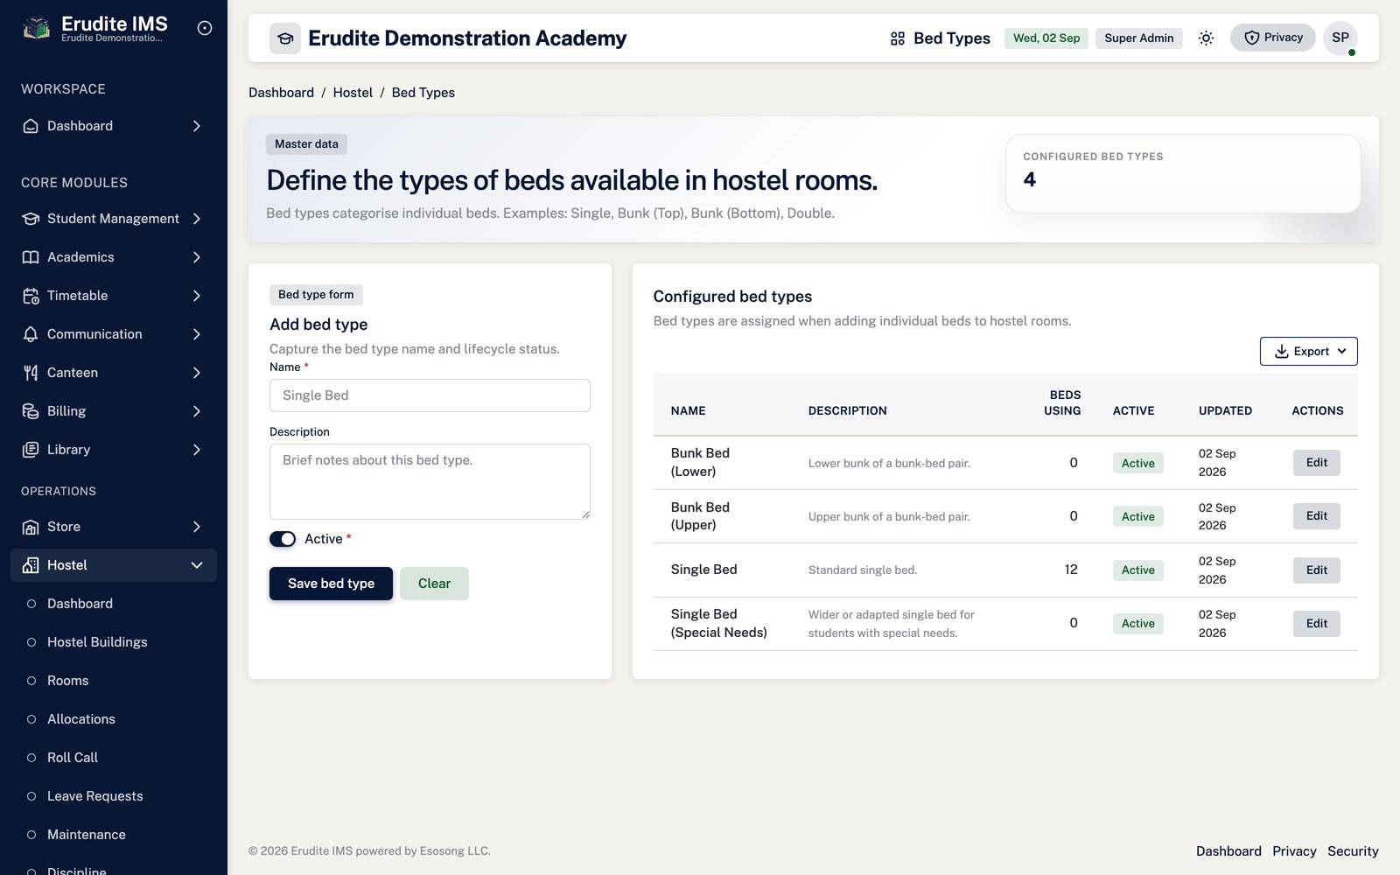Open Allocations submenu item
The width and height of the screenshot is (1400, 875).
pos(114,719)
